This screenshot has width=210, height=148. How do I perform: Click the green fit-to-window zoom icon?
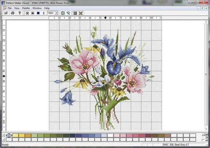click(x=63, y=13)
